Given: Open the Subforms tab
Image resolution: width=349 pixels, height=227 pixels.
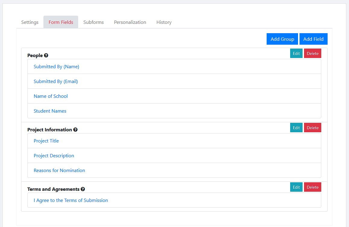Looking at the screenshot, I should click(94, 22).
